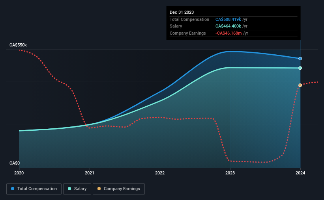324x200 pixels.
Task: Toggle the Salary legend button
Action: pos(77,189)
